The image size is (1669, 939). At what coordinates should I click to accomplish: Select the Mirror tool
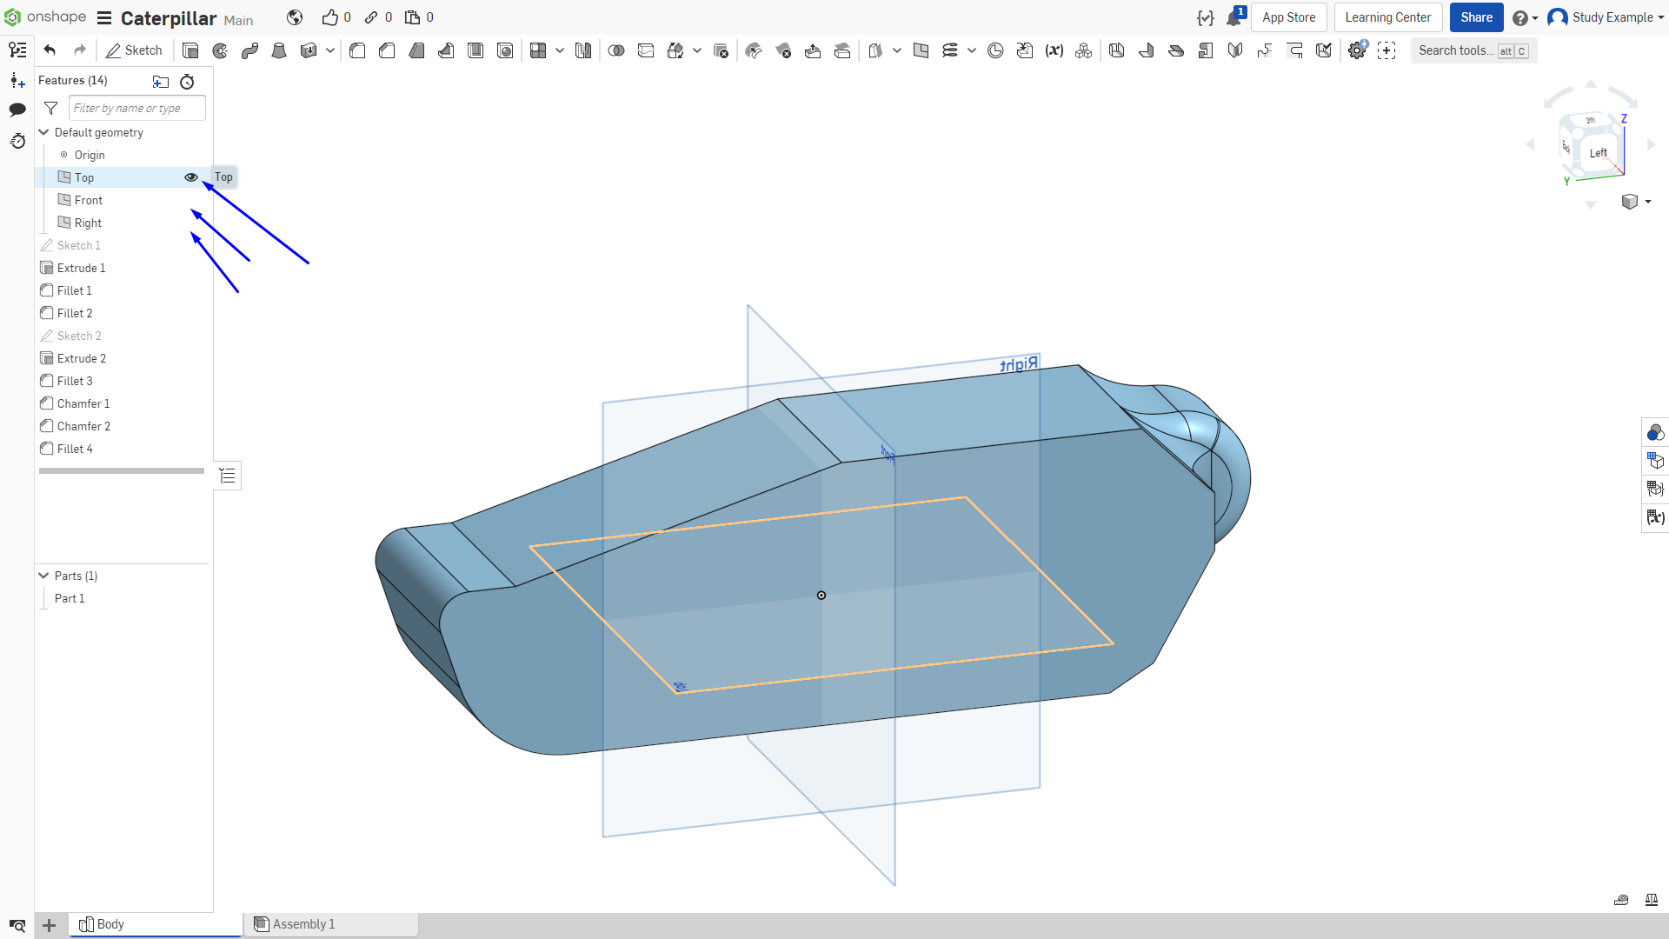click(x=583, y=50)
